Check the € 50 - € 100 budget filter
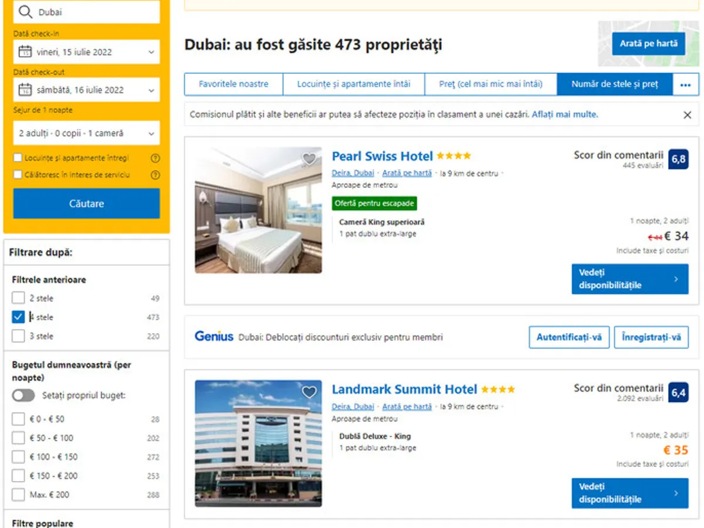Image resolution: width=704 pixels, height=528 pixels. coord(18,438)
